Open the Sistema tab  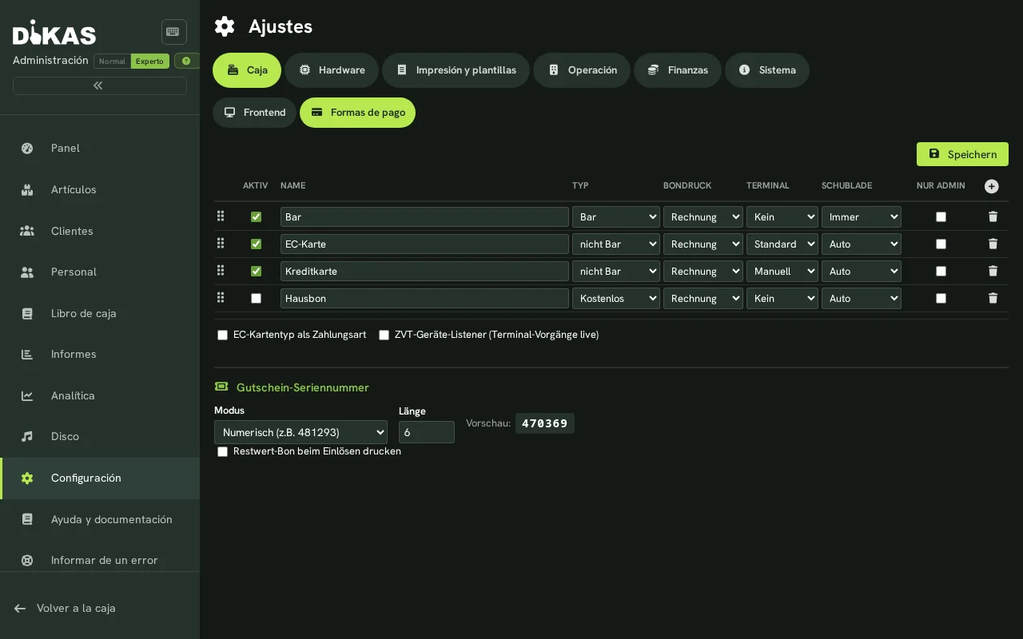[x=767, y=70]
